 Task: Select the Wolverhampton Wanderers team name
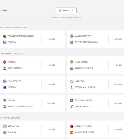point(21,36)
